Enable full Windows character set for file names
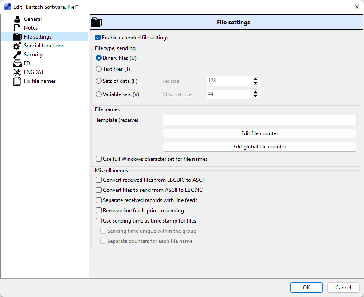364x297 pixels. [98, 159]
